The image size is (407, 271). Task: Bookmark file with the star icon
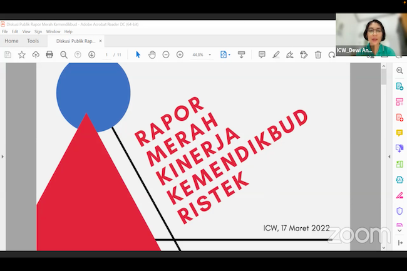(x=22, y=55)
